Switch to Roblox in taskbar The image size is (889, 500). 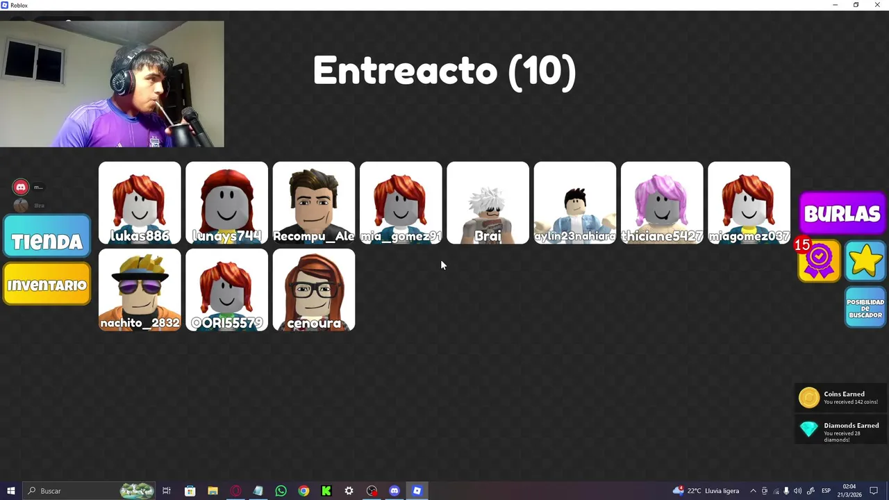point(417,491)
